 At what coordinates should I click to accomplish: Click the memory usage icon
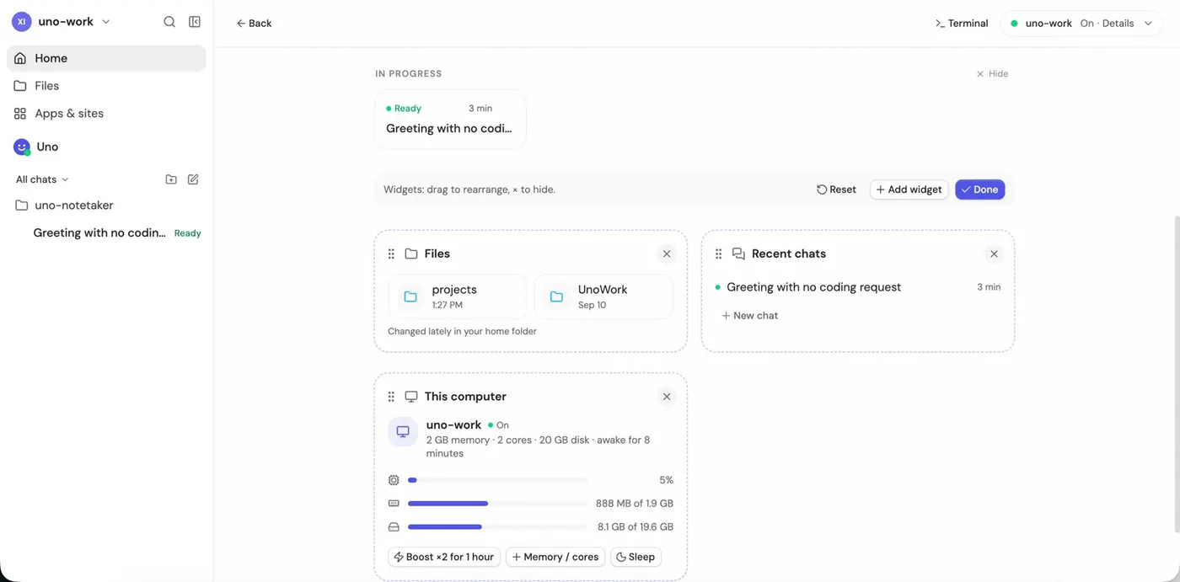(394, 504)
